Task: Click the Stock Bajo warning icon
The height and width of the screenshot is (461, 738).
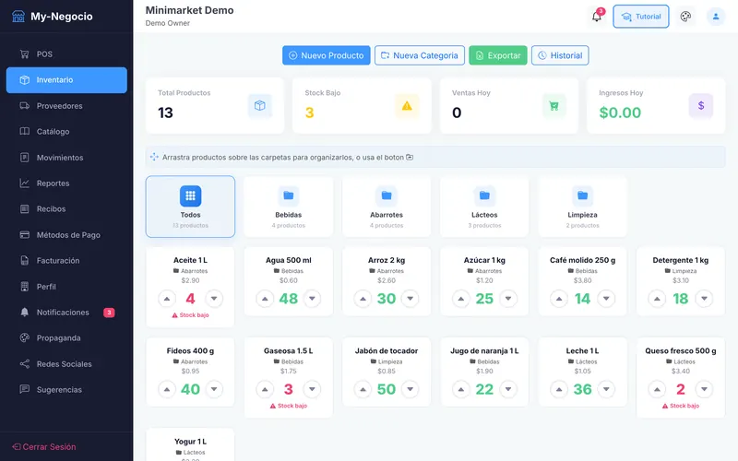Action: (407, 105)
